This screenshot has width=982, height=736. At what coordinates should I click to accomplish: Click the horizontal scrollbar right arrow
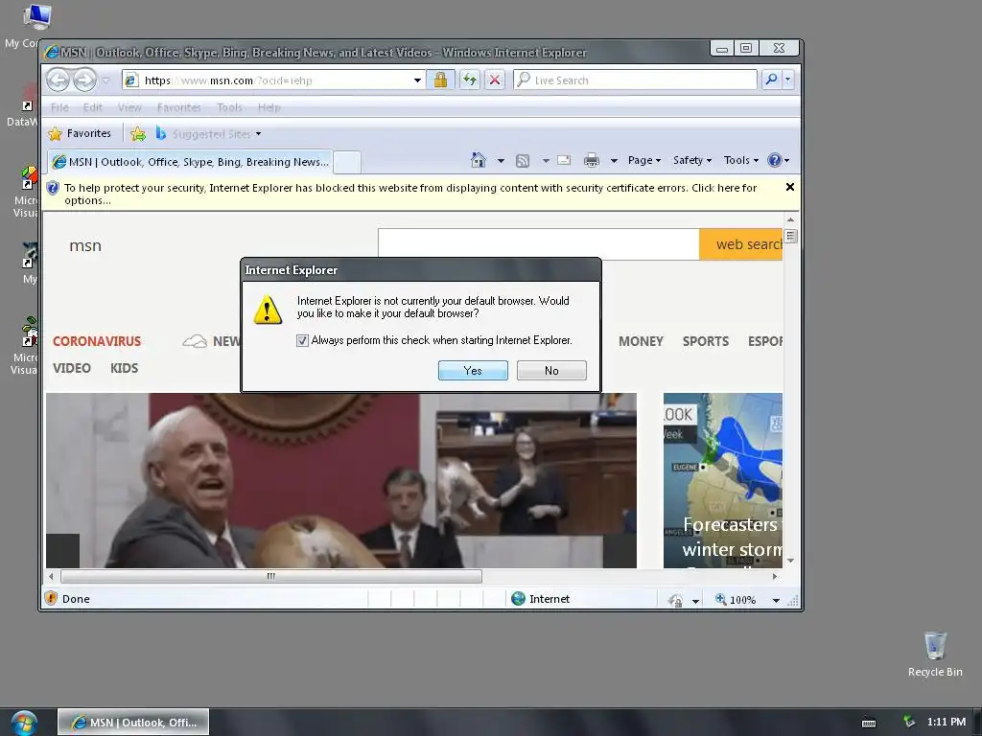tap(775, 576)
